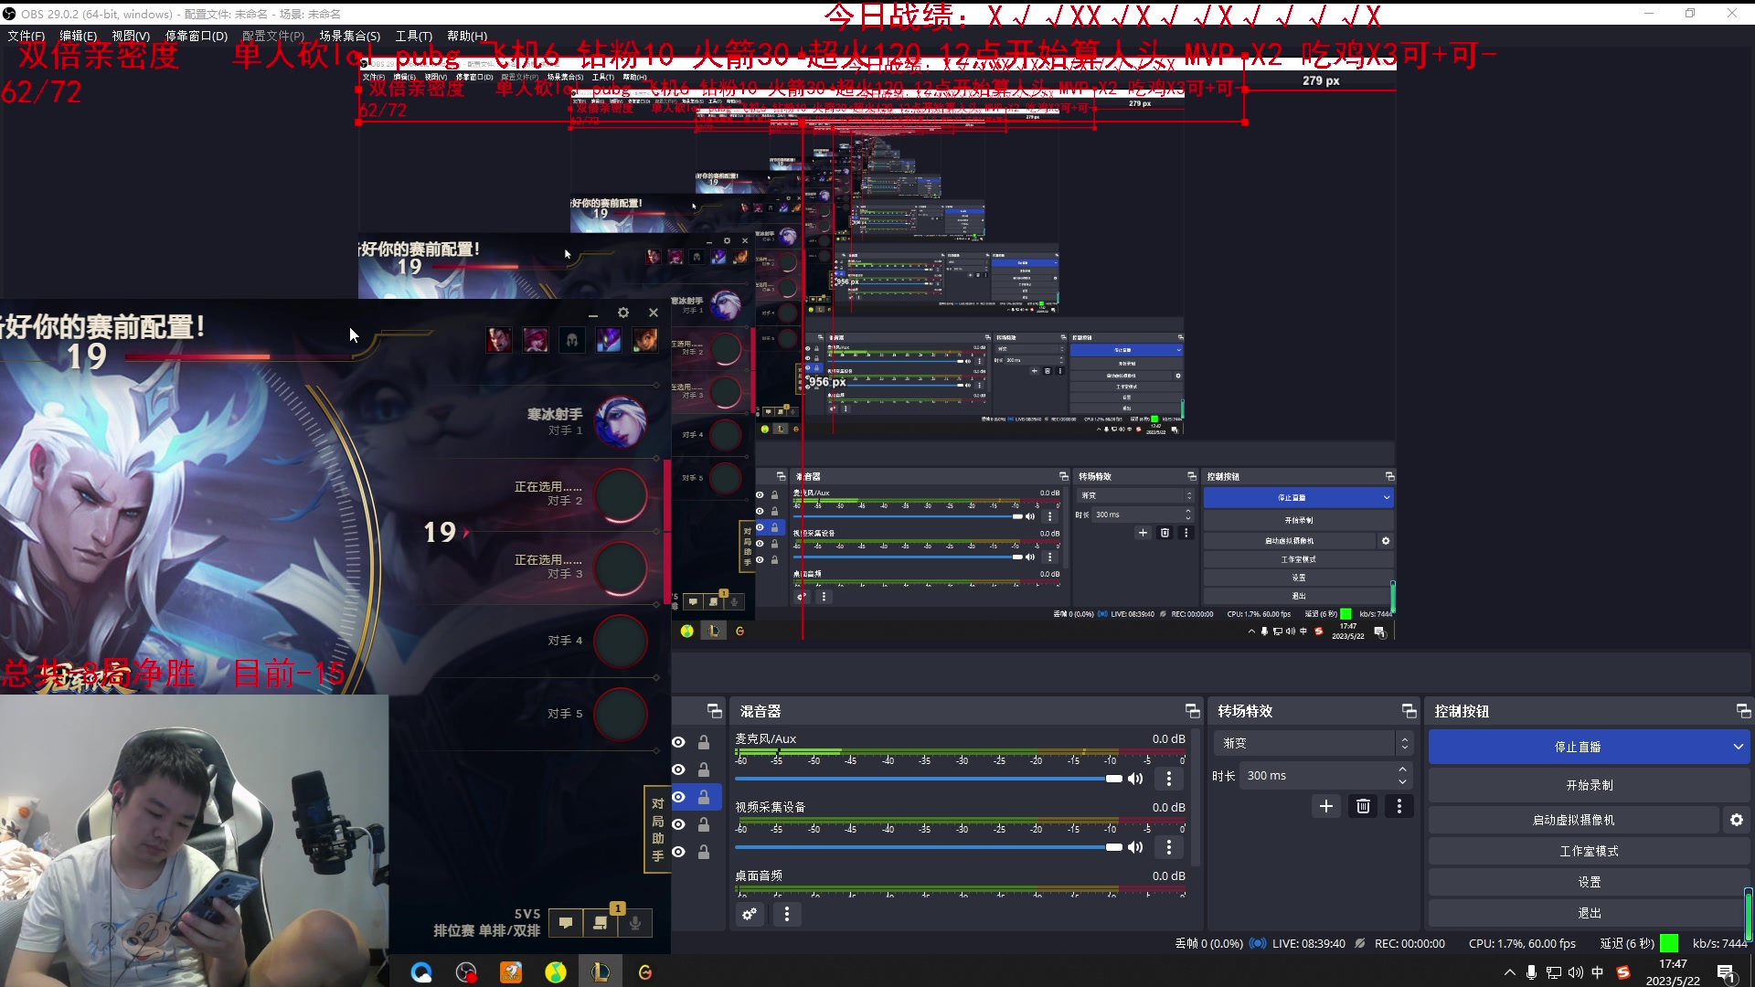Pop out the sources dock left of 混音器

click(715, 711)
